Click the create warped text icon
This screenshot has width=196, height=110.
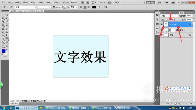click(x=100, y=7)
